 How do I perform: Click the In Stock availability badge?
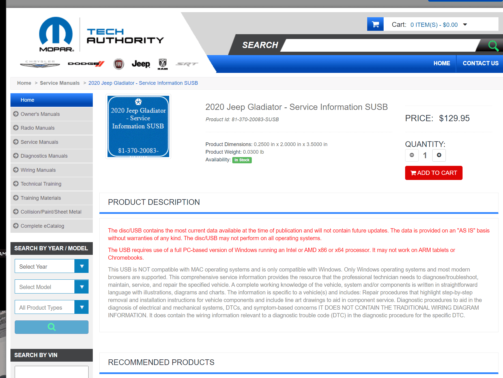click(242, 160)
